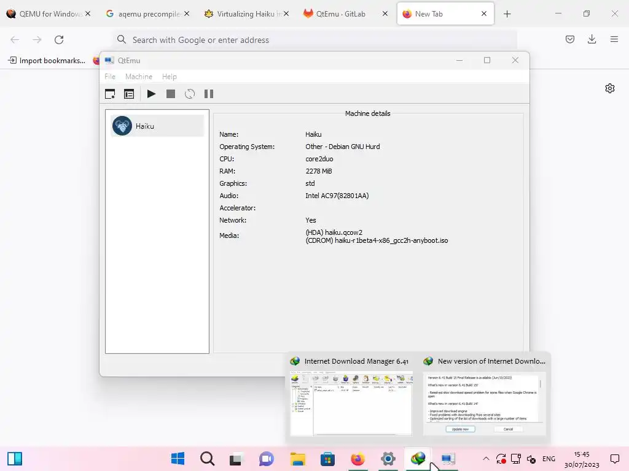This screenshot has height=471, width=629.
Task: Open the Pocket icon in Firefox toolbar
Action: point(570,39)
